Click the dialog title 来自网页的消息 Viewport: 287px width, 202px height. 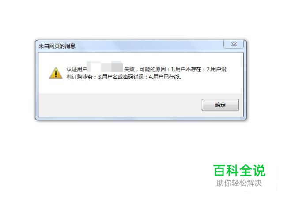tap(57, 46)
